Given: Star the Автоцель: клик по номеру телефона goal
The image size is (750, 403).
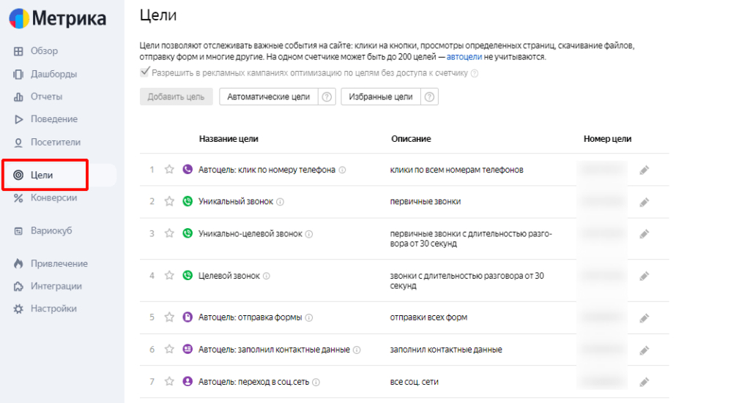Looking at the screenshot, I should [169, 170].
